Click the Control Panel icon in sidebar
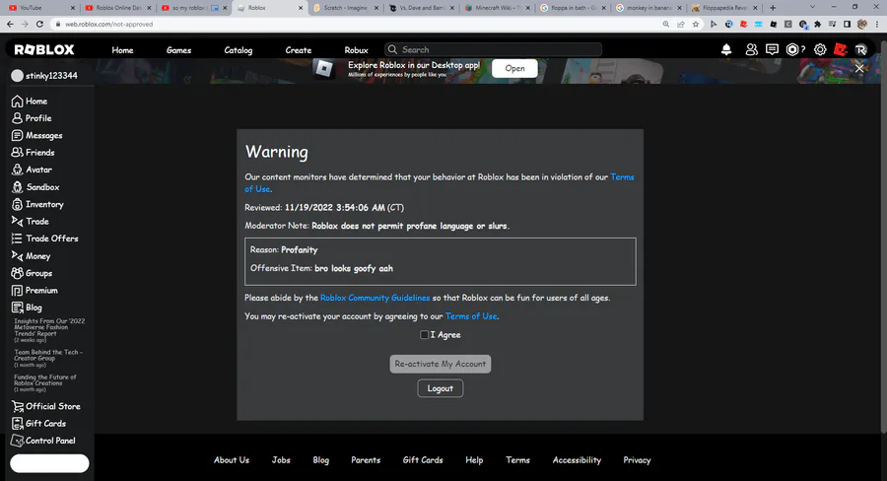 pyautogui.click(x=18, y=441)
